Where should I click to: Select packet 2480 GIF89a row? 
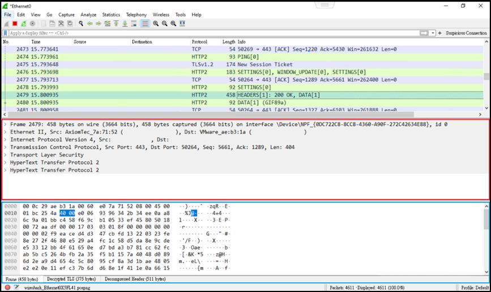pyautogui.click(x=243, y=102)
